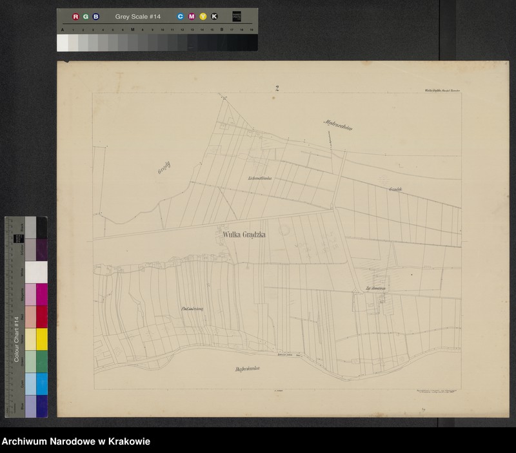Click the magenta M circle on grey scale
Screen dimensions: 516x453
tap(192, 16)
